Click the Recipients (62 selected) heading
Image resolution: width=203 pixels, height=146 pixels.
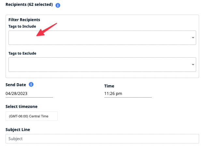click(x=29, y=5)
